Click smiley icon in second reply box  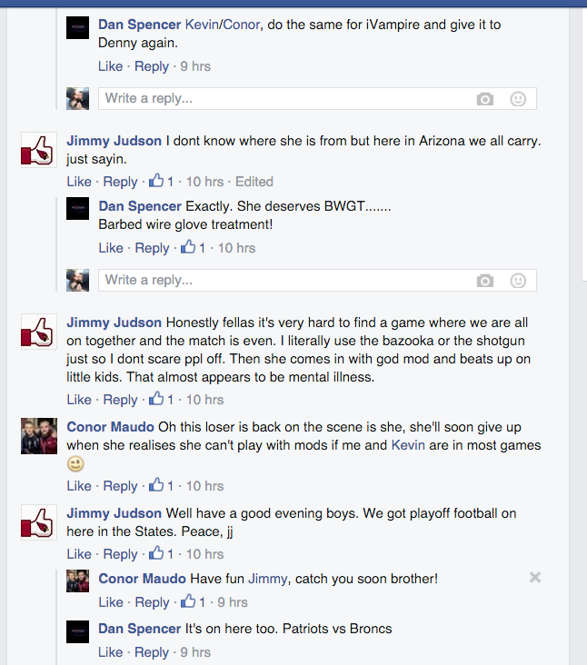point(518,281)
